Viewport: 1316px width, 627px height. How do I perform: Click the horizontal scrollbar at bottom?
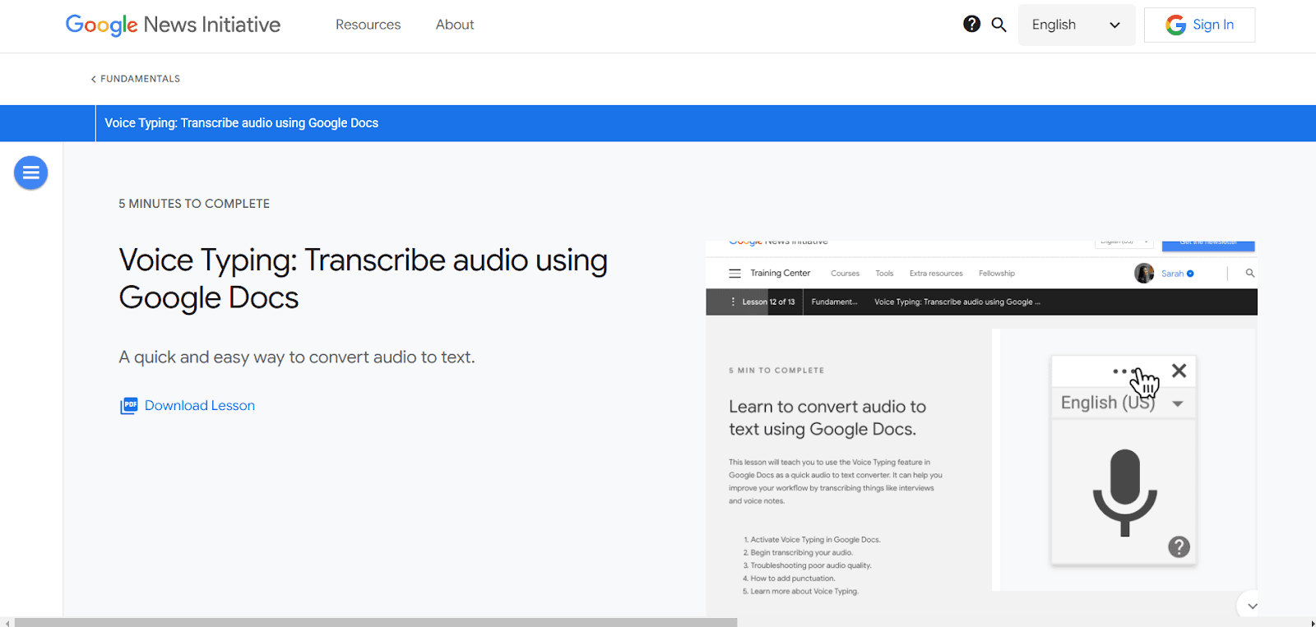(x=376, y=622)
